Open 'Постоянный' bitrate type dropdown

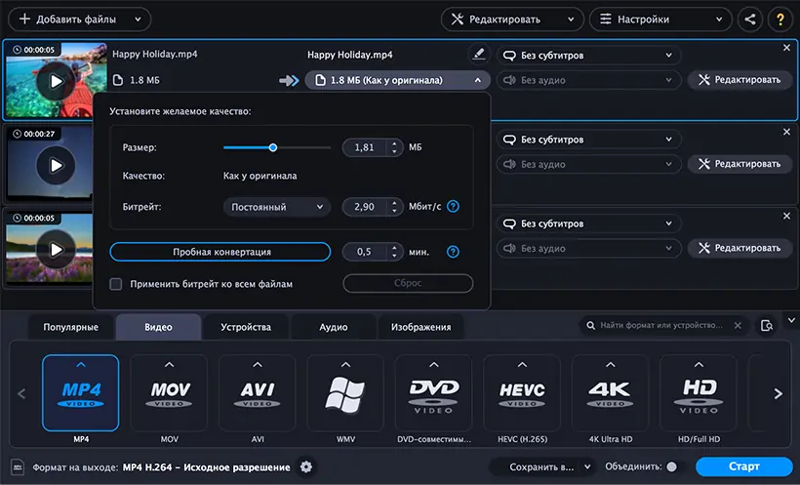click(x=276, y=207)
